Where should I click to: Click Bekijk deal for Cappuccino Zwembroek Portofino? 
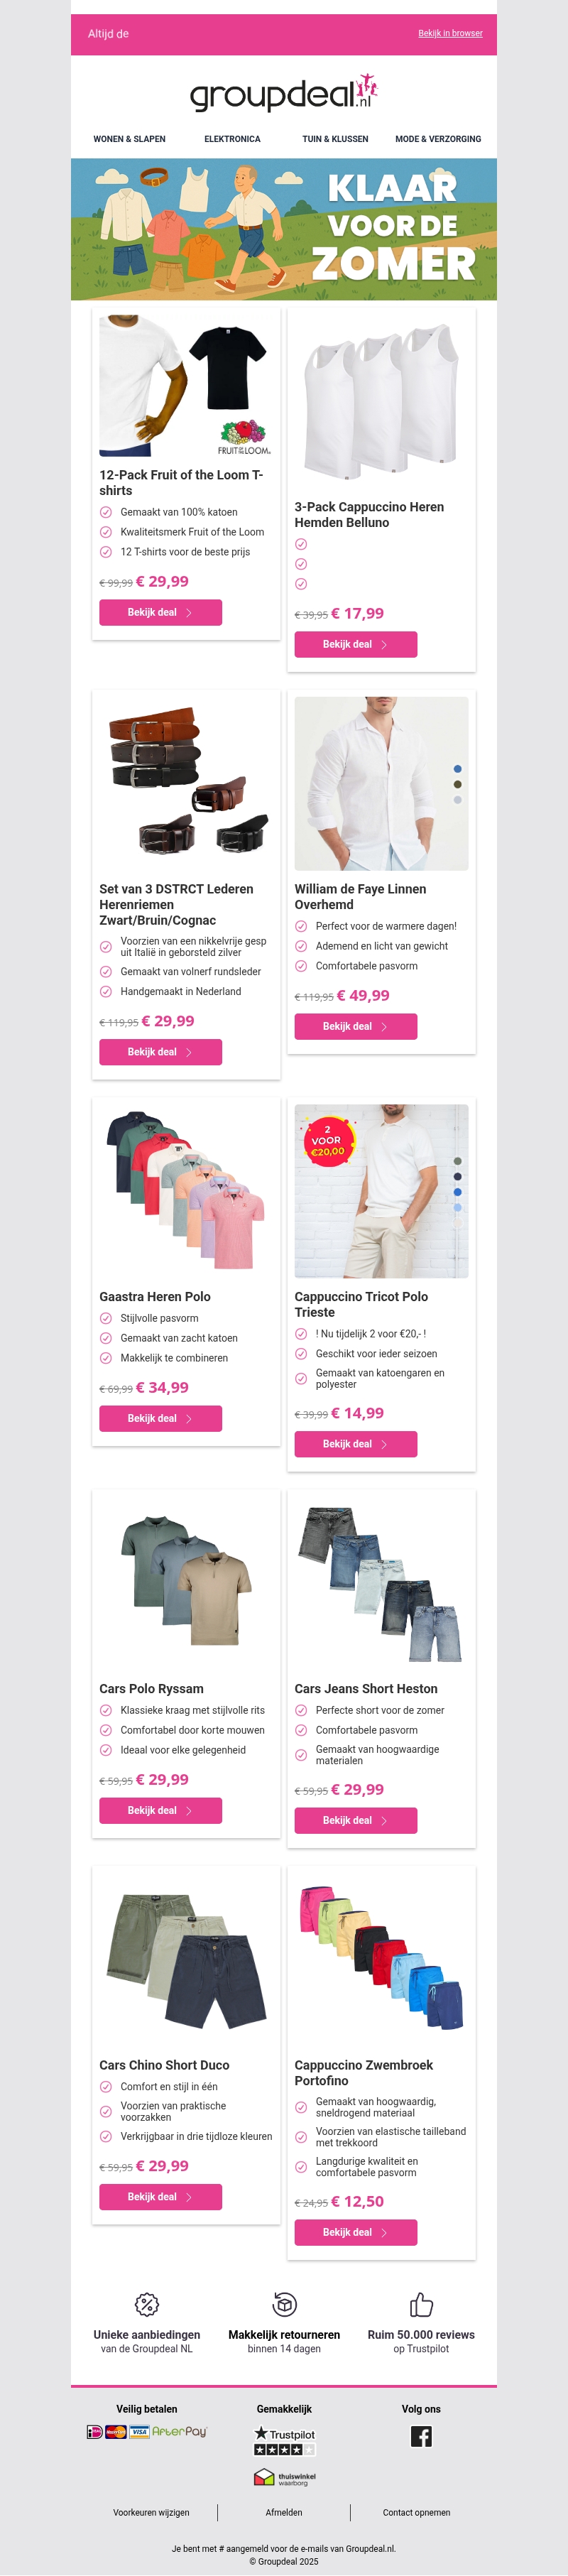click(x=355, y=2232)
